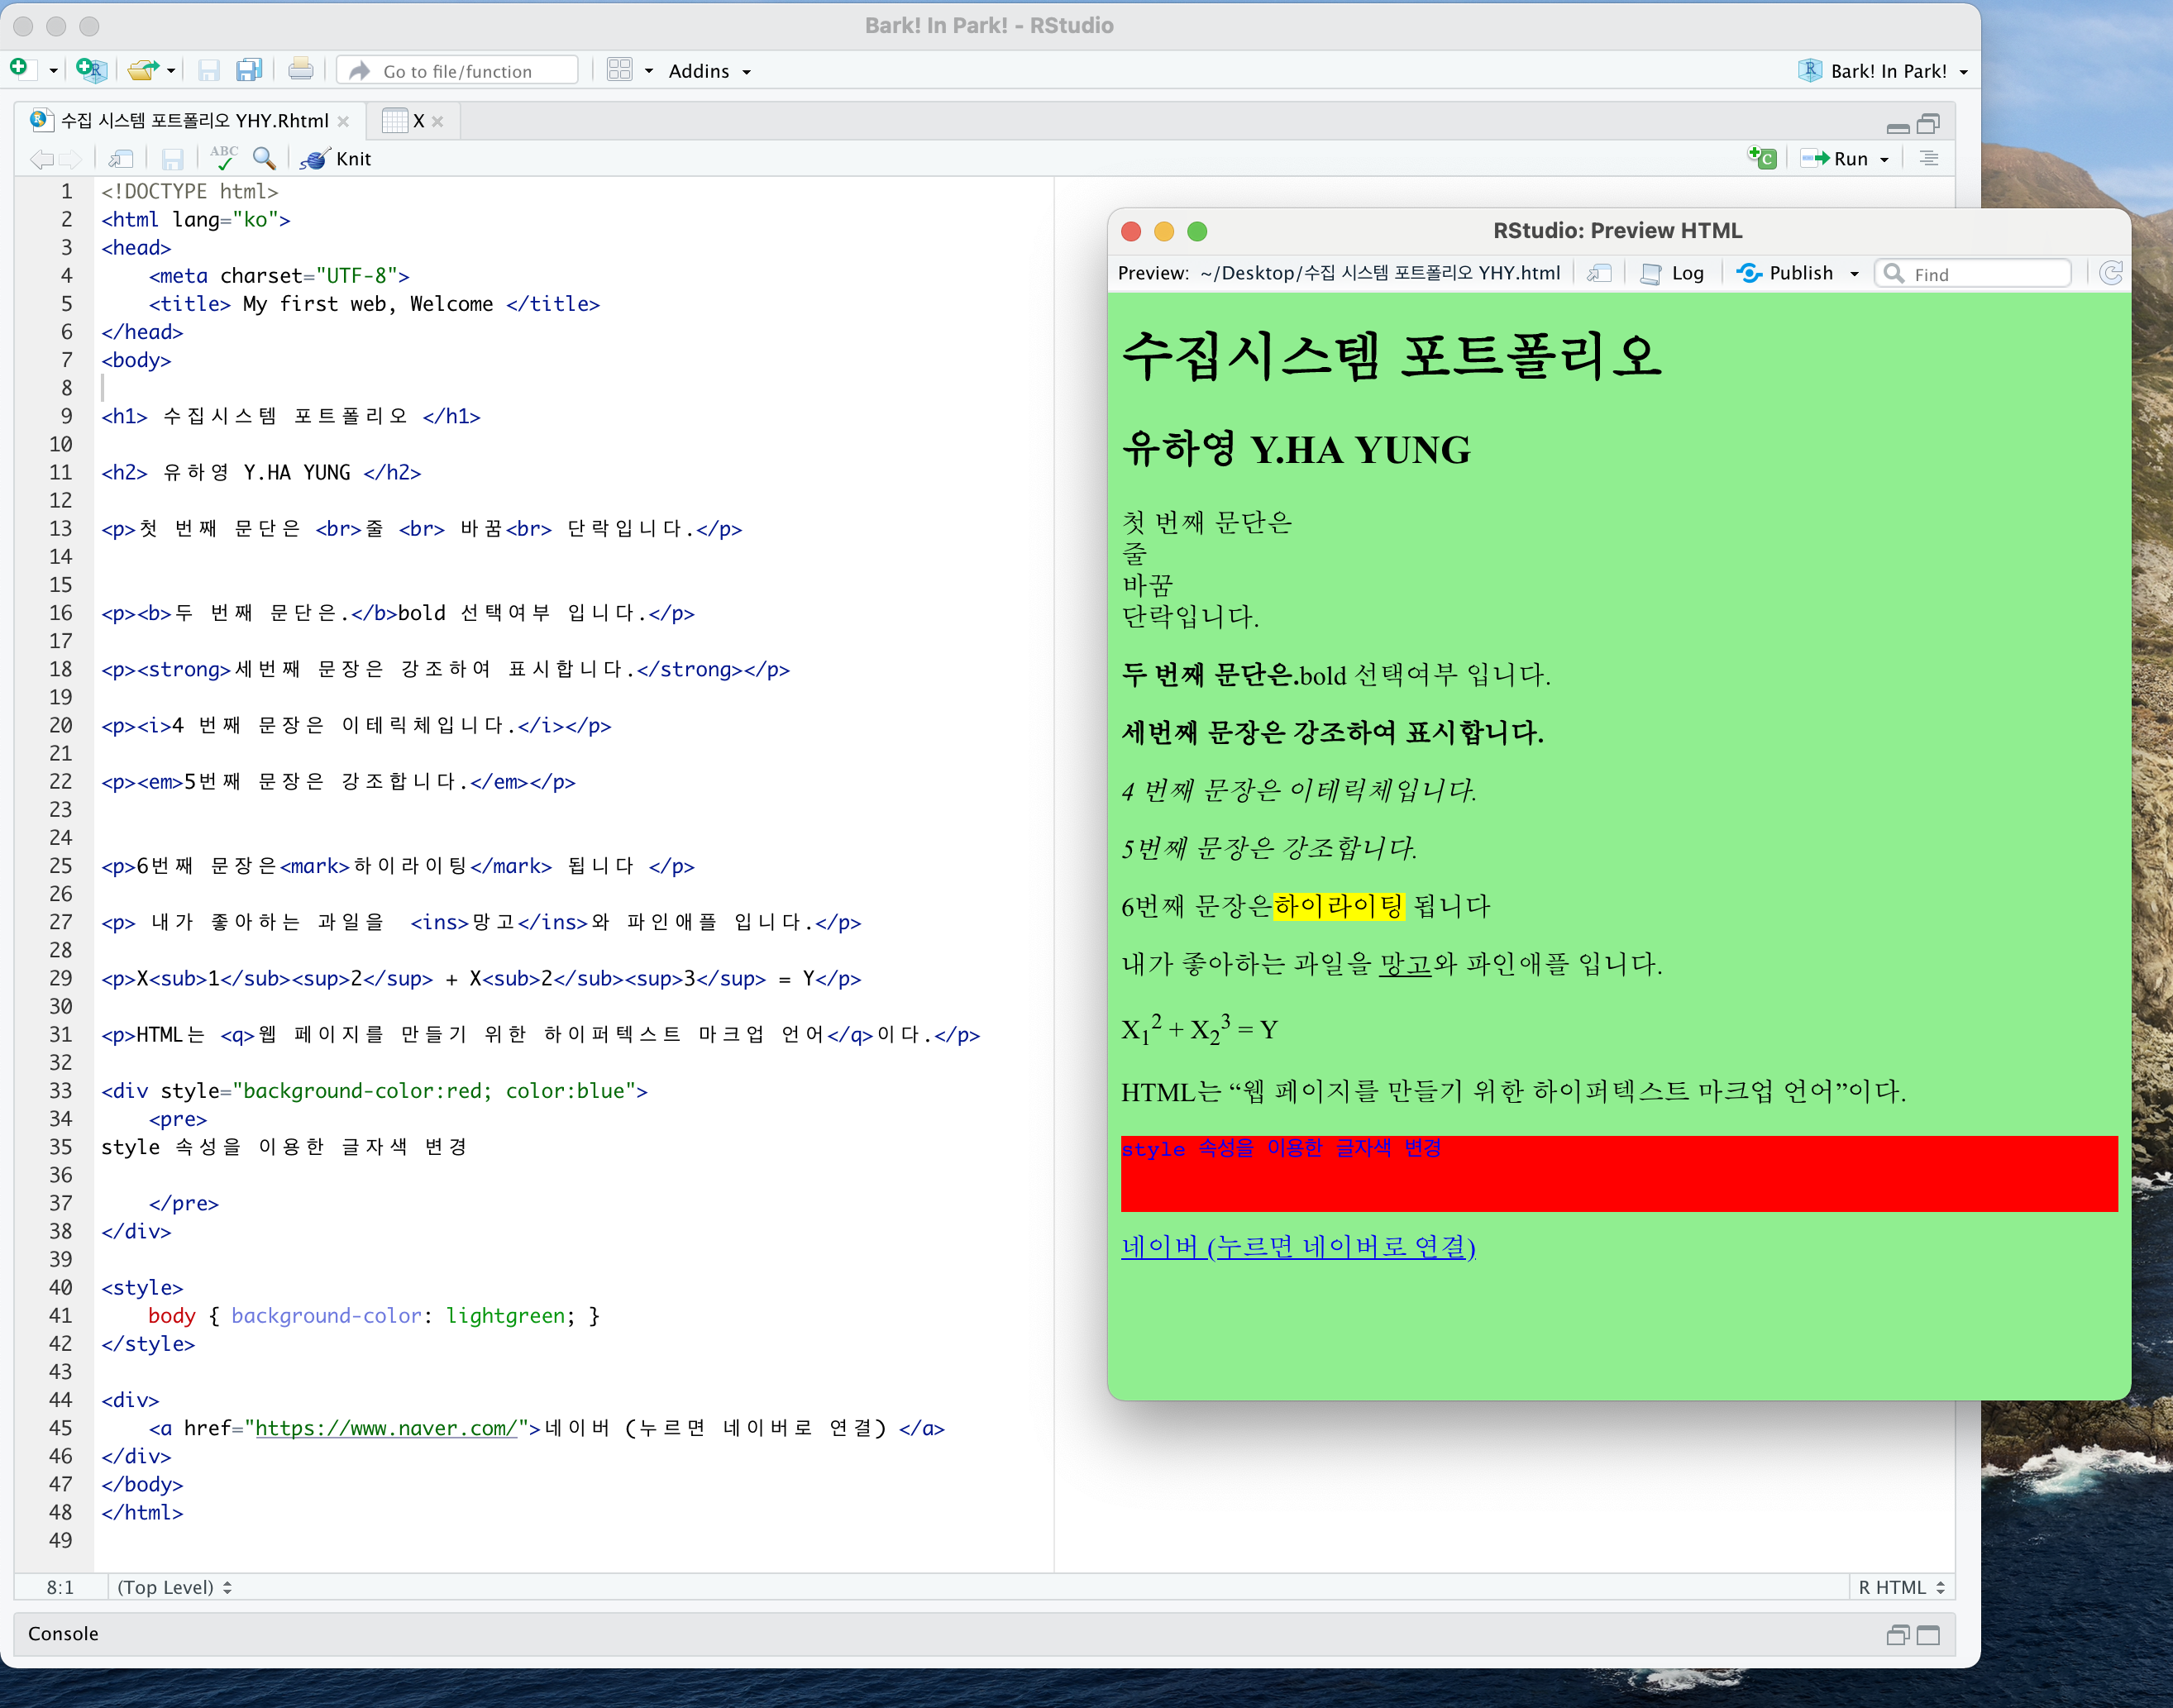This screenshot has height=1708, width=2173.
Task: Click the Find field in preview
Action: 1972,274
